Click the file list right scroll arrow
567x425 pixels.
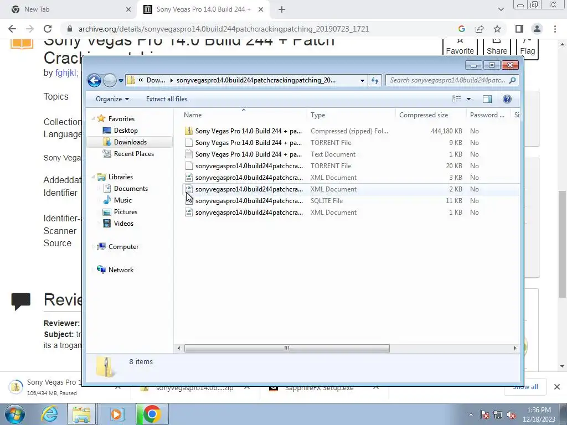click(x=515, y=349)
